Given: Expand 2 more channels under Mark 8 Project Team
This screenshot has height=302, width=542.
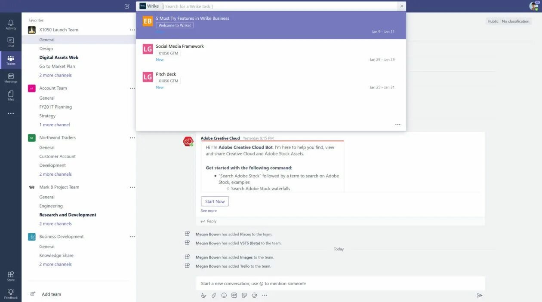Looking at the screenshot, I should [x=55, y=223].
